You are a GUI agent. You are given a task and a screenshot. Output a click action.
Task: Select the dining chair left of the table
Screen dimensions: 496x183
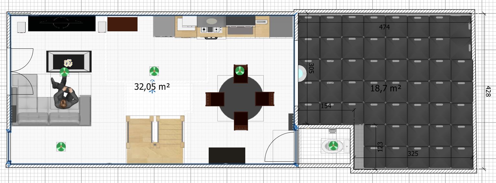[x=215, y=99]
